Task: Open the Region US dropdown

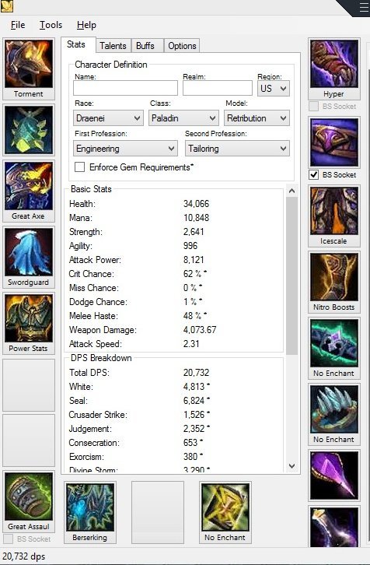Action: point(273,89)
